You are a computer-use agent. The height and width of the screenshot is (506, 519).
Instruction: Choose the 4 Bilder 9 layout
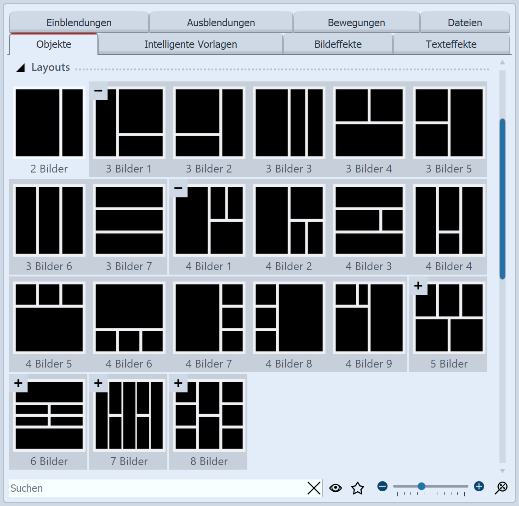[x=369, y=317]
